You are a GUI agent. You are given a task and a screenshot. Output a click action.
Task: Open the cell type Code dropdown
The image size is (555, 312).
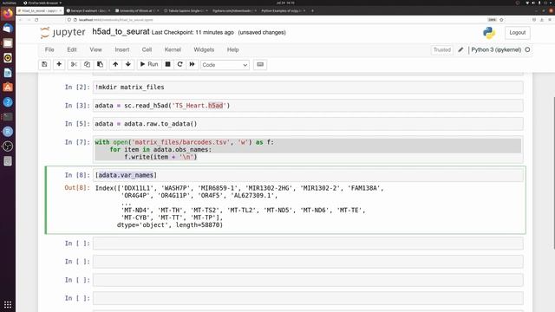tap(225, 65)
